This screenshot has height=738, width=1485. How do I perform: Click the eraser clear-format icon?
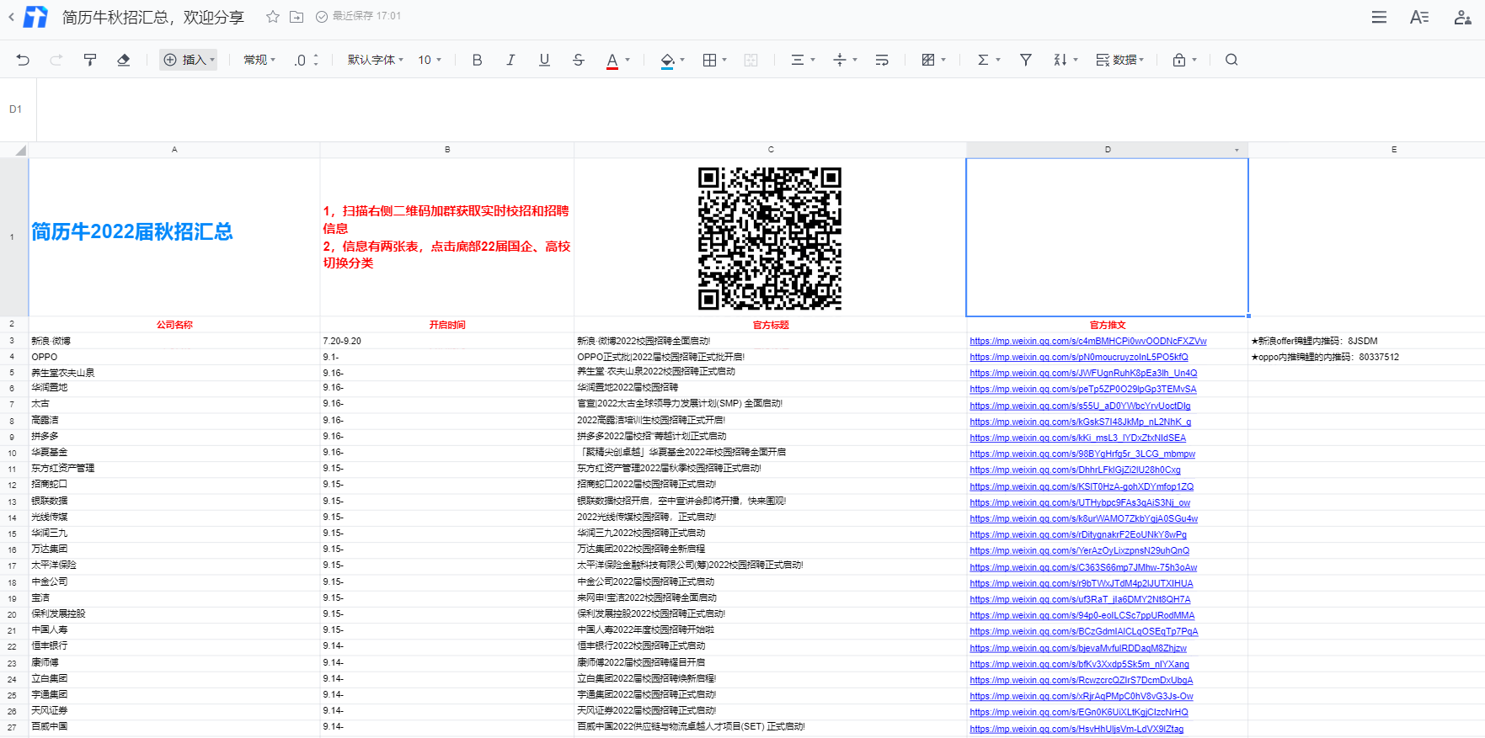click(x=124, y=60)
